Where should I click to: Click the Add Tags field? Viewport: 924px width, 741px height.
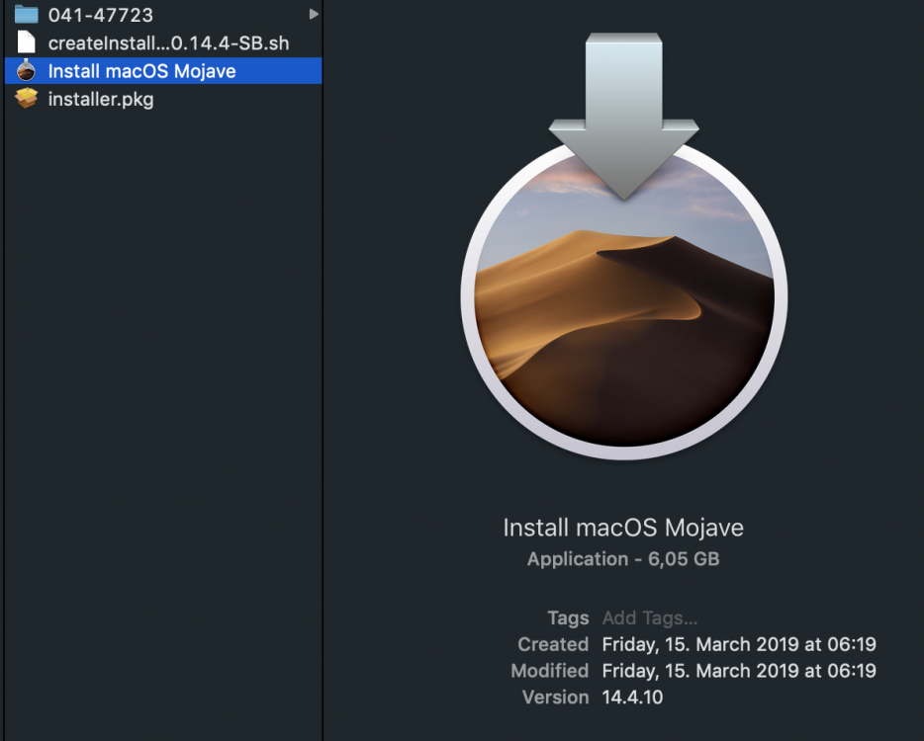pyautogui.click(x=649, y=617)
